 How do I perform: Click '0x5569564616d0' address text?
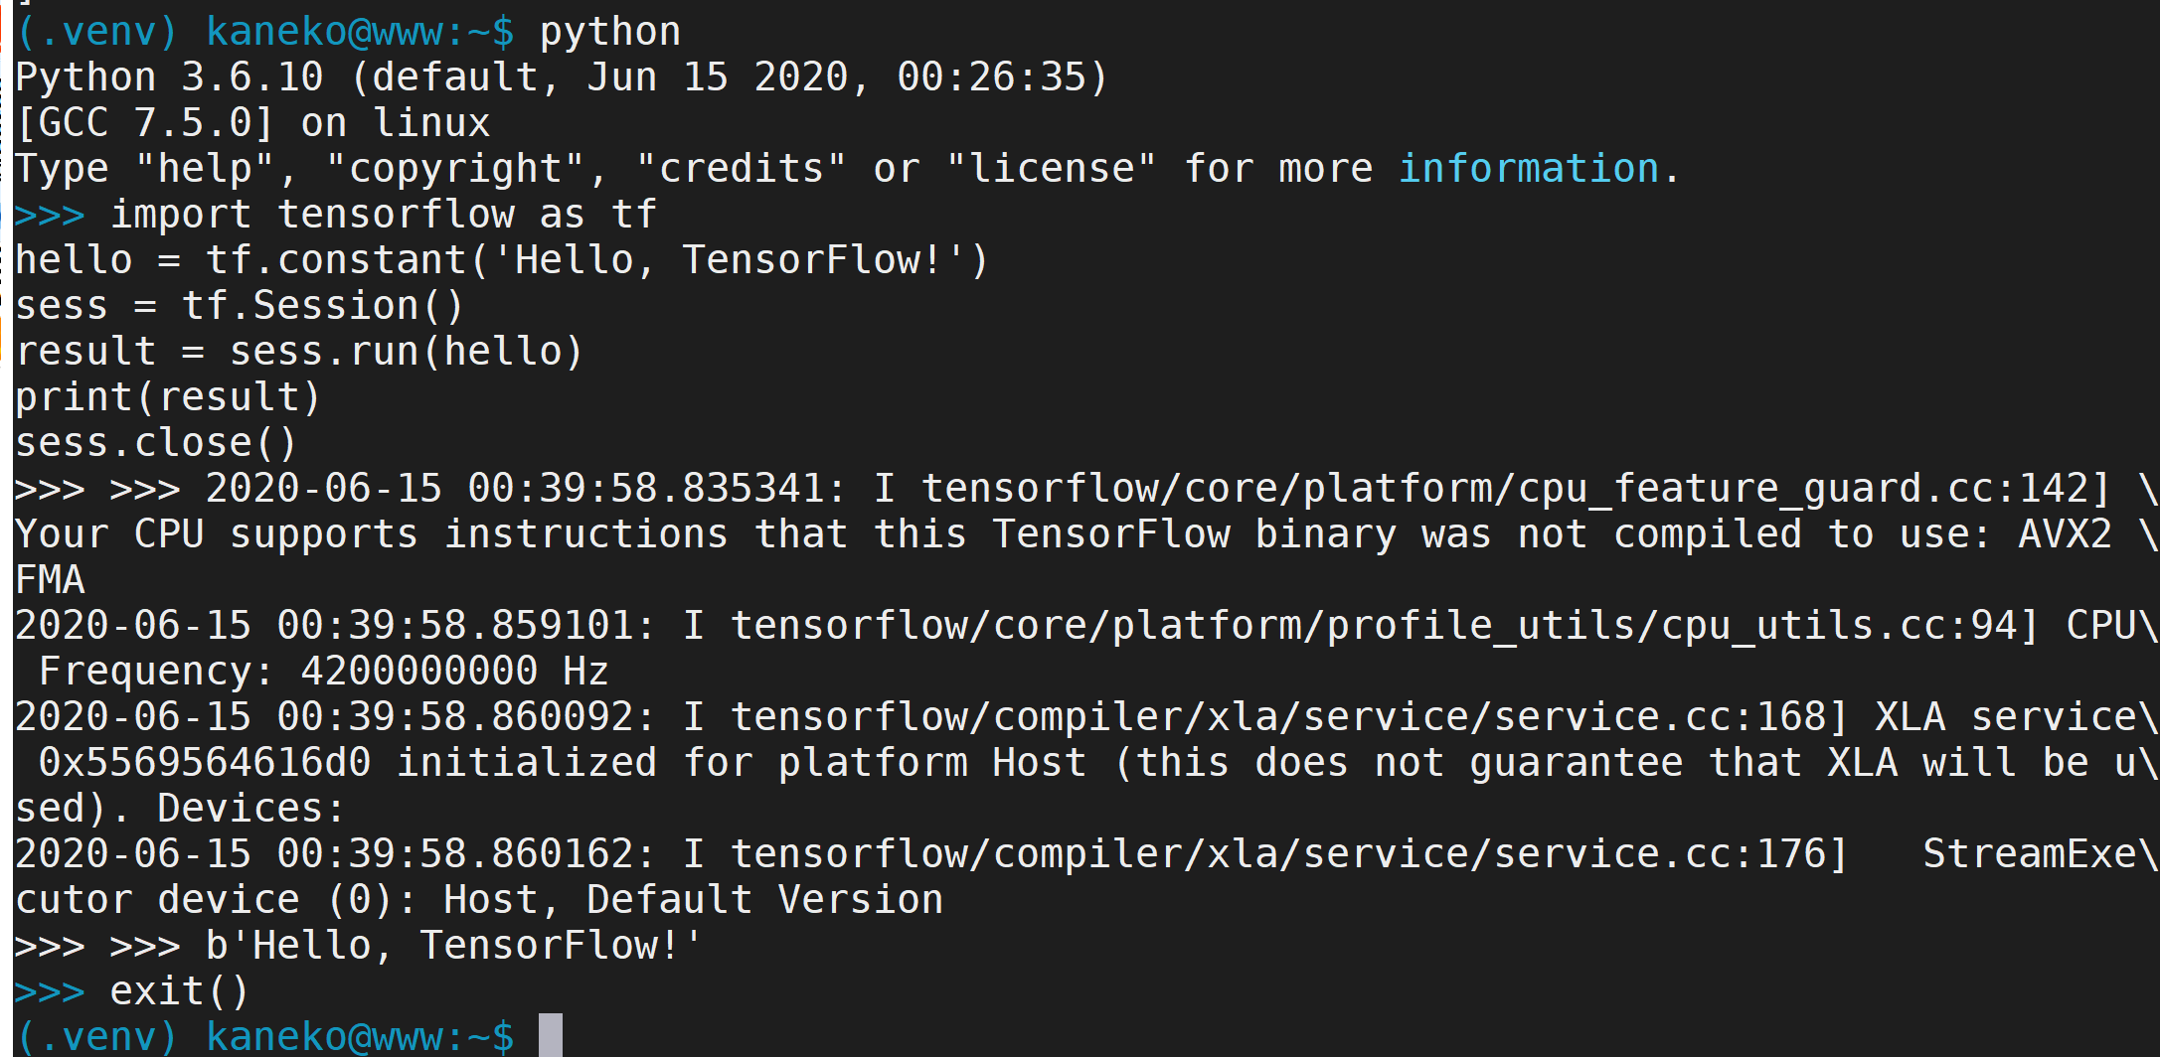(x=205, y=762)
